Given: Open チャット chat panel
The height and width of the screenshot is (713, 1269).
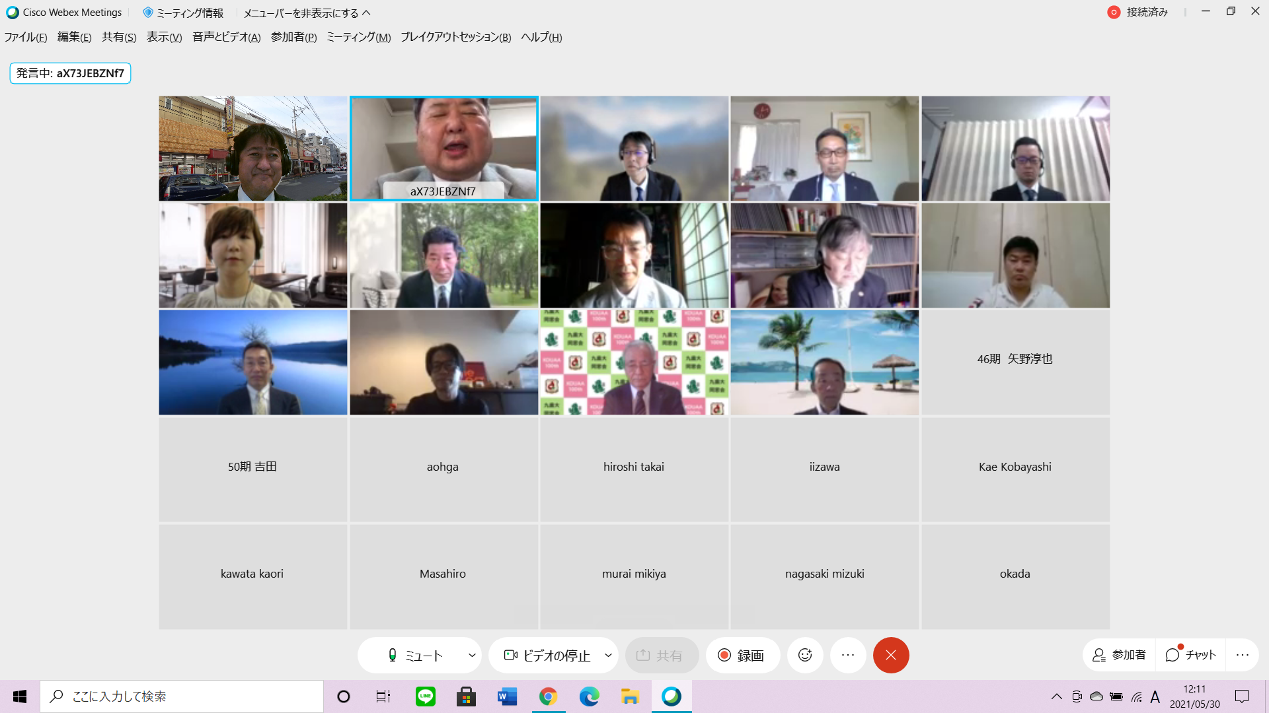Looking at the screenshot, I should tap(1190, 655).
